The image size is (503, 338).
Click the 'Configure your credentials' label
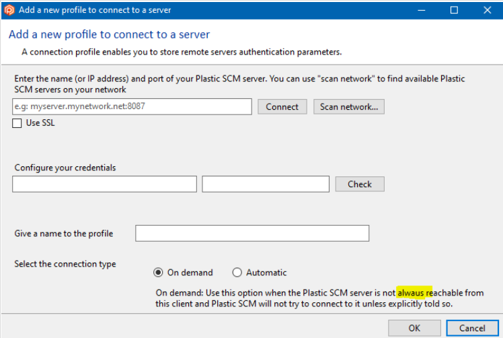pos(65,167)
